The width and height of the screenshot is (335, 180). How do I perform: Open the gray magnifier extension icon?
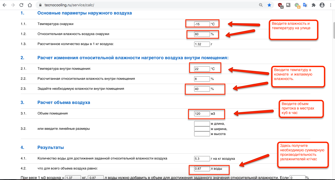click(288, 5)
